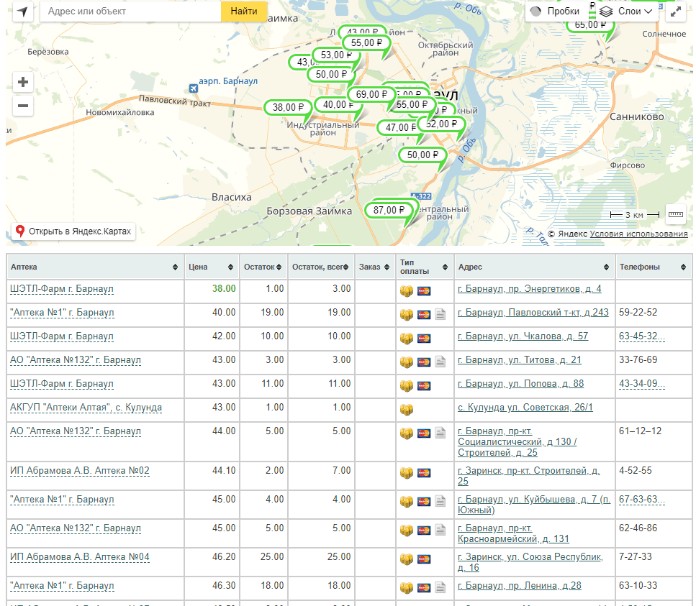
Task: Click card icon in ул. Попова row
Action: point(424,386)
